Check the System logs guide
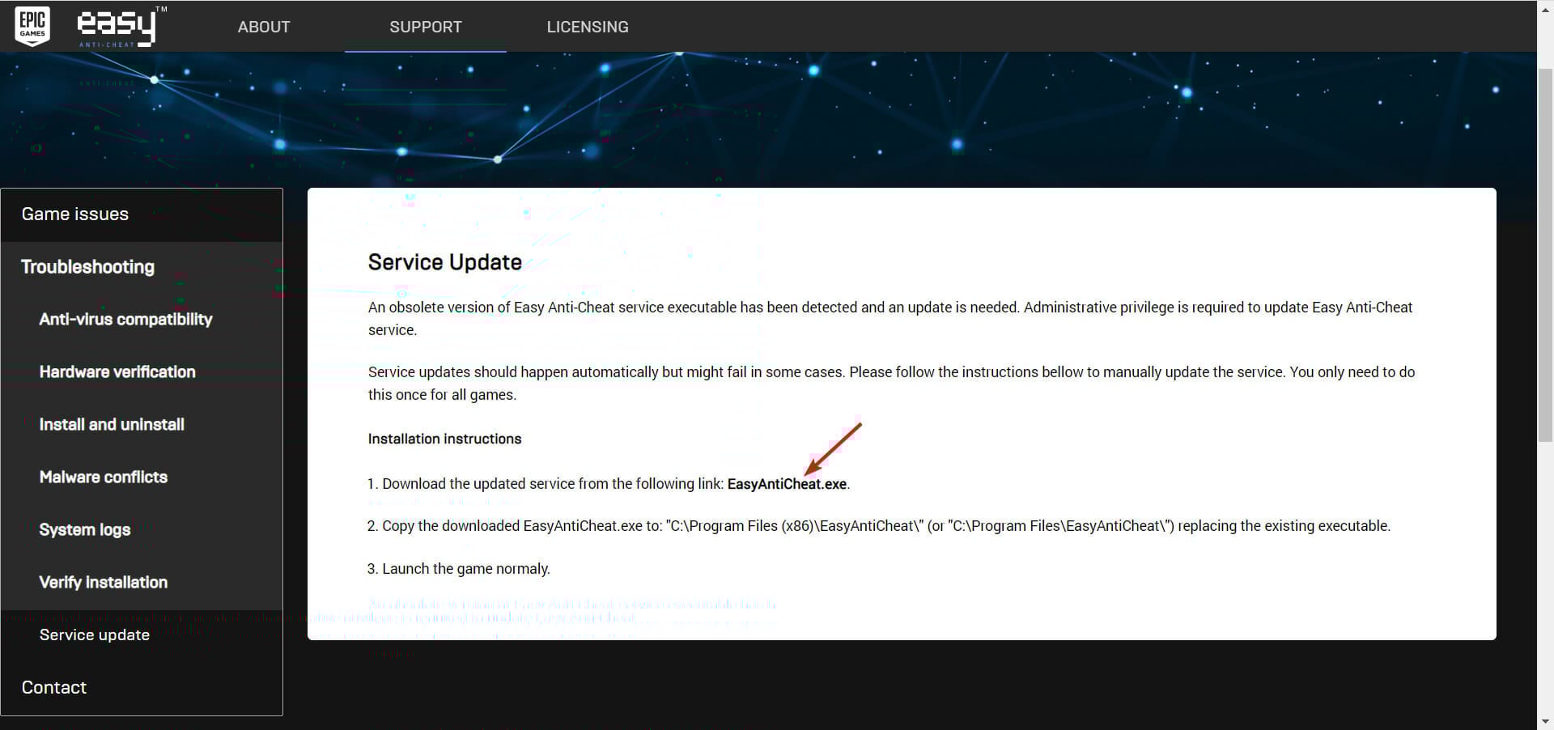 coord(84,529)
